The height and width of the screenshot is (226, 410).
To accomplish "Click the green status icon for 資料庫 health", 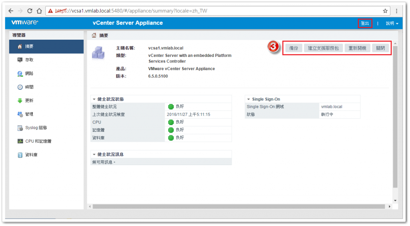I will [x=171, y=138].
